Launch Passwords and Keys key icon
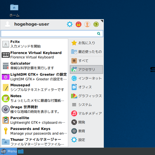Screen dimensions: 155x155 click(x=6, y=131)
